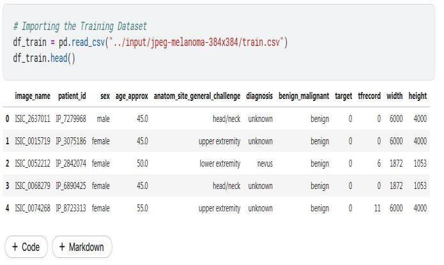Click the IP_2842074 patient id cell
This screenshot has width=444, height=265.
(71, 163)
